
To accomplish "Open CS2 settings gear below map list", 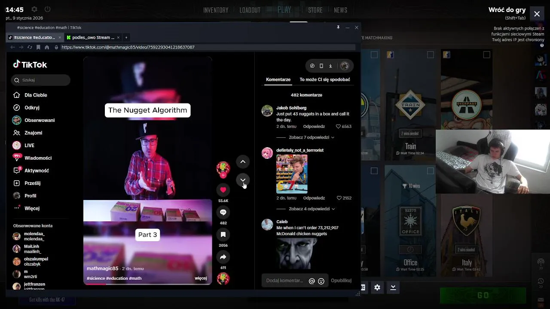I will click(377, 288).
